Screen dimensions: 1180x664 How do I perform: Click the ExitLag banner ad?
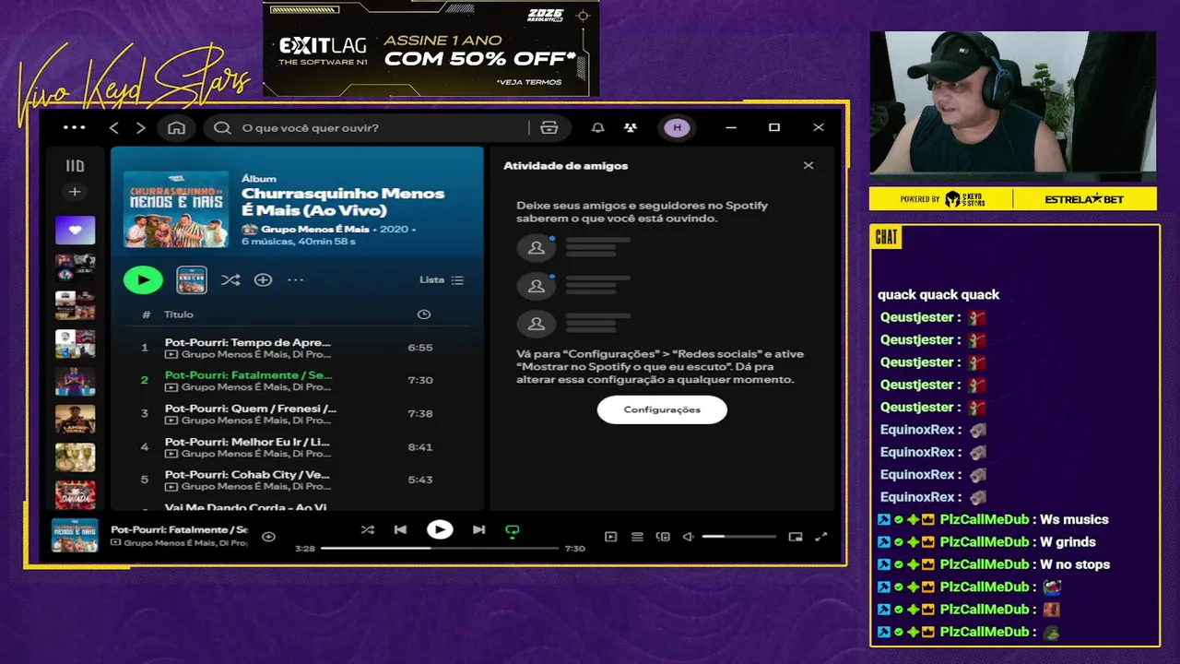pos(431,49)
